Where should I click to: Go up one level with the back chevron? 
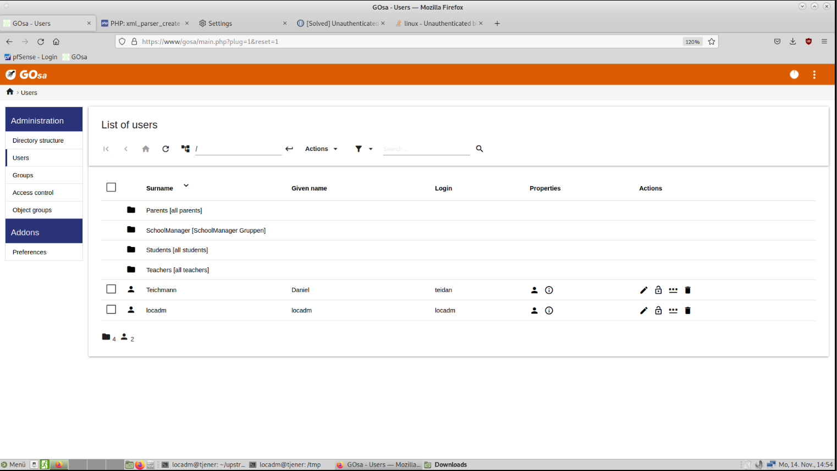[x=126, y=149]
